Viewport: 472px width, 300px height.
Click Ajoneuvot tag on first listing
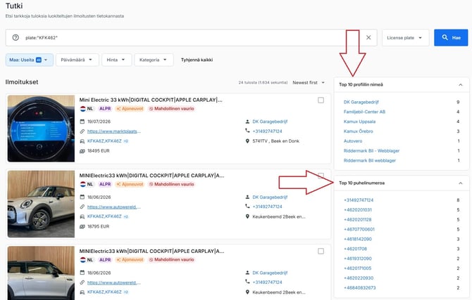[x=130, y=109]
